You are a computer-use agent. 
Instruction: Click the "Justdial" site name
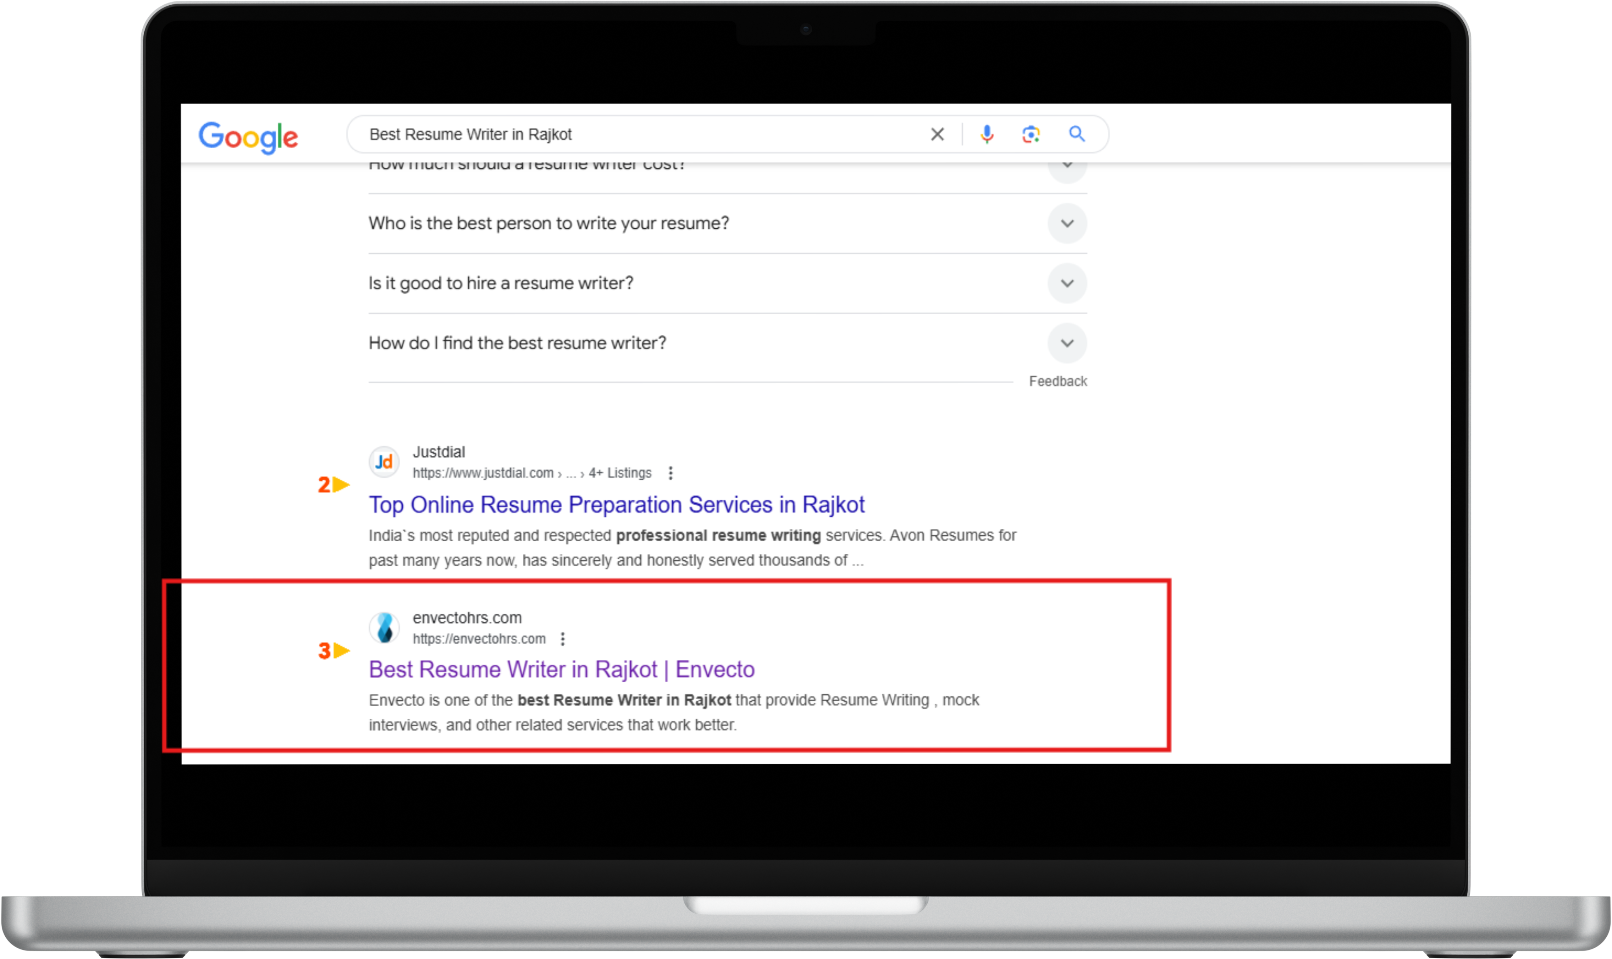[x=439, y=452]
